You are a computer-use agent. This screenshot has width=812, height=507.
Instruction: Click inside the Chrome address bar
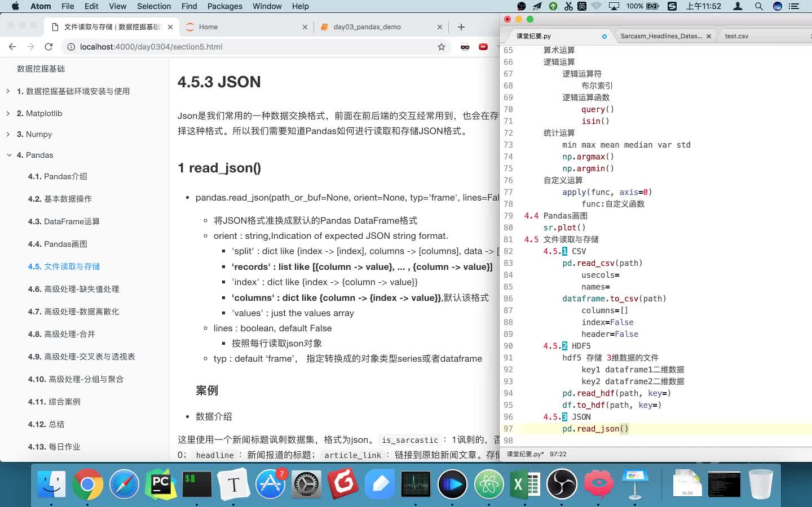pyautogui.click(x=226, y=47)
